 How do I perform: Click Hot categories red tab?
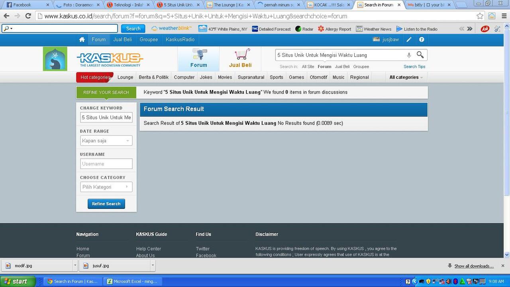coord(95,77)
